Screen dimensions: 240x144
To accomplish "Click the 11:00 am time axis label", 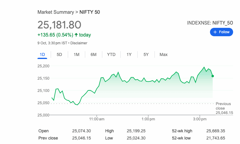I will pyautogui.click(x=97, y=119).
